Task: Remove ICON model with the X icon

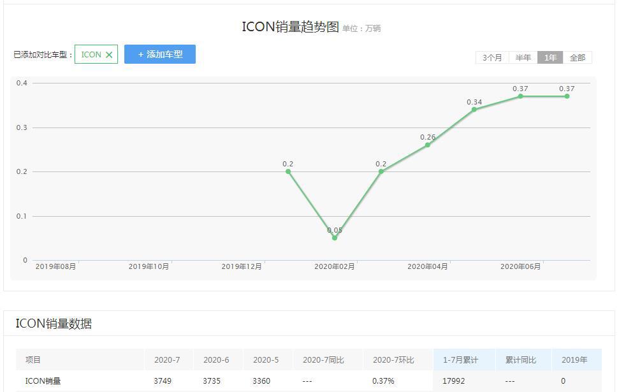Action: click(x=109, y=55)
